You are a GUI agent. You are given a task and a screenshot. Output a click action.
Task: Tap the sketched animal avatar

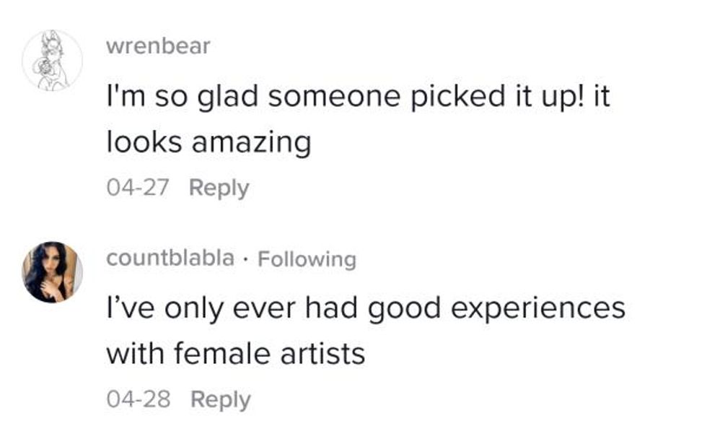[x=53, y=61]
